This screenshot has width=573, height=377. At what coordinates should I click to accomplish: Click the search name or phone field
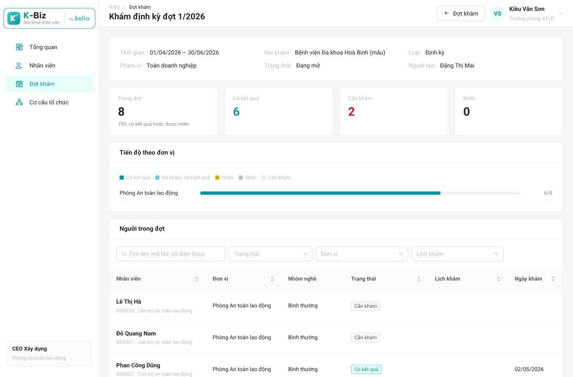(170, 254)
